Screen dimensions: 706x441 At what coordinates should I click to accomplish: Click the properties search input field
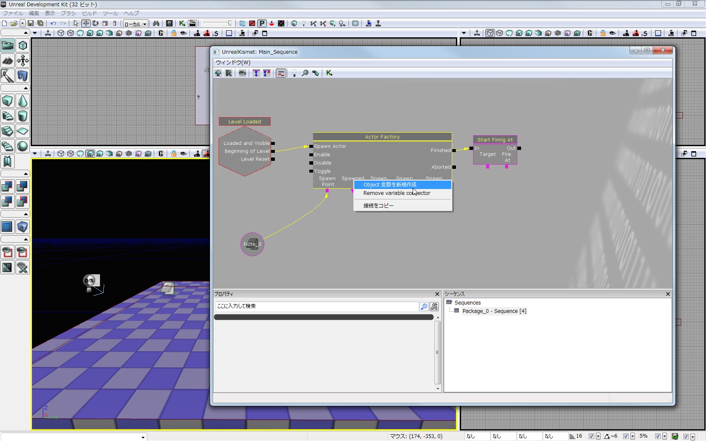coord(316,306)
